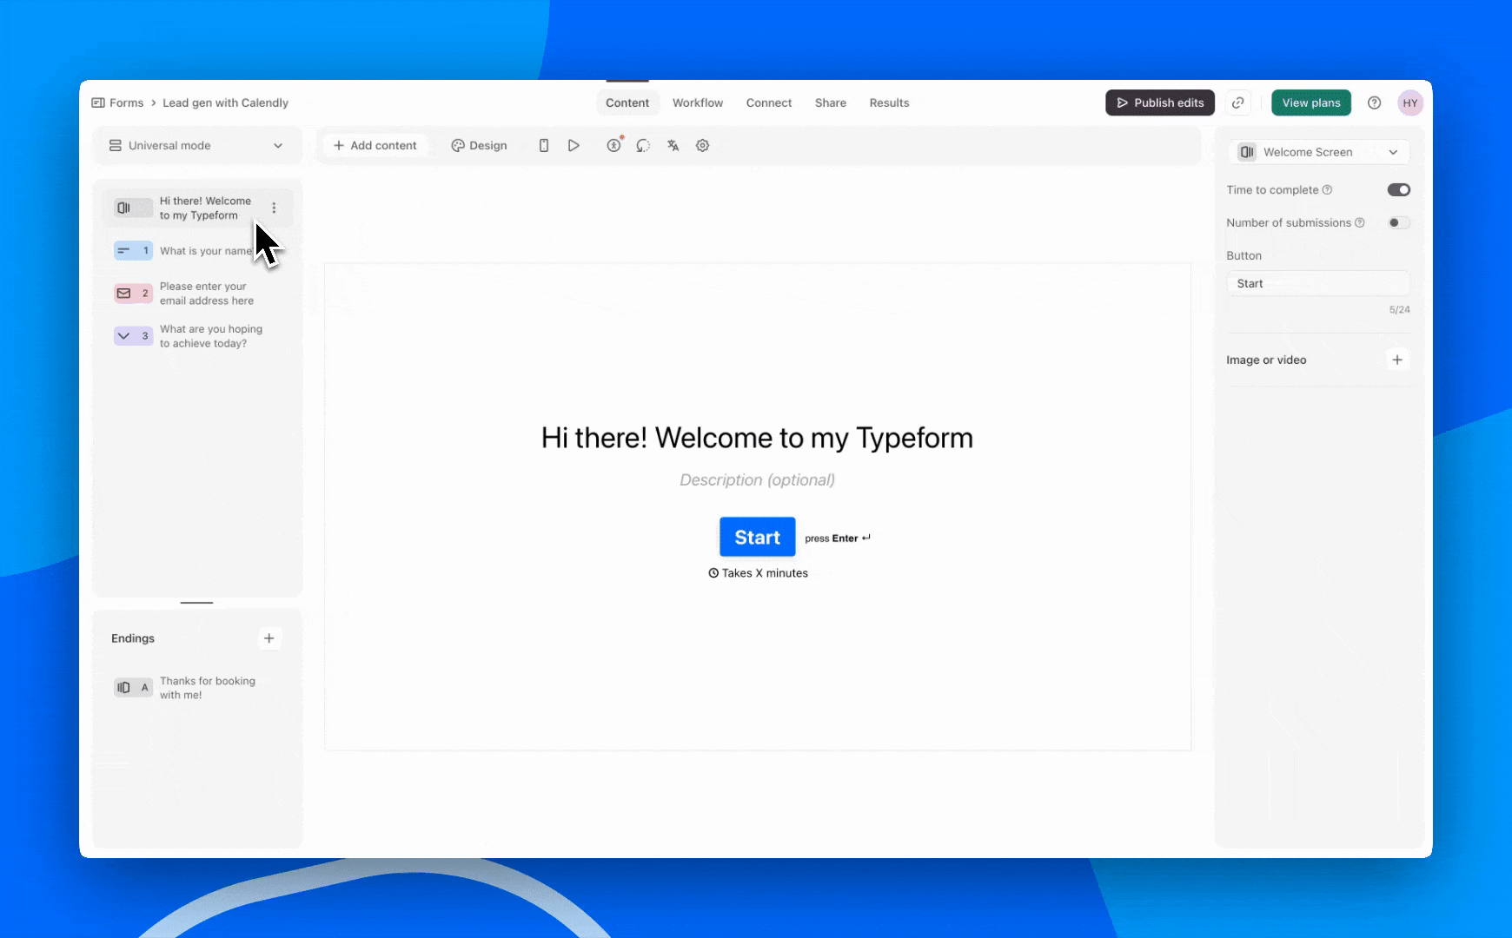Switch to the Workflow tab

pyautogui.click(x=698, y=102)
